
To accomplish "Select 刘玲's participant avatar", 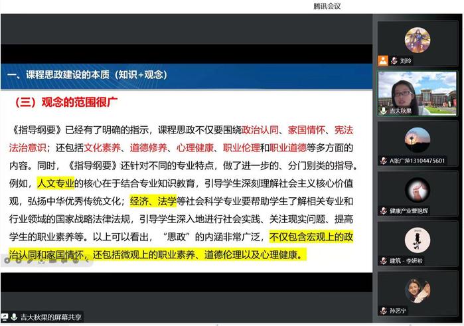I will click(x=418, y=40).
